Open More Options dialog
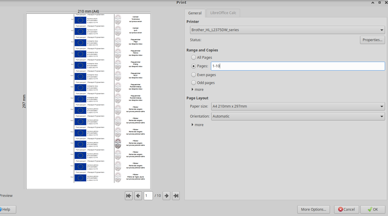Screen dimensions: 388x216 point(313,210)
